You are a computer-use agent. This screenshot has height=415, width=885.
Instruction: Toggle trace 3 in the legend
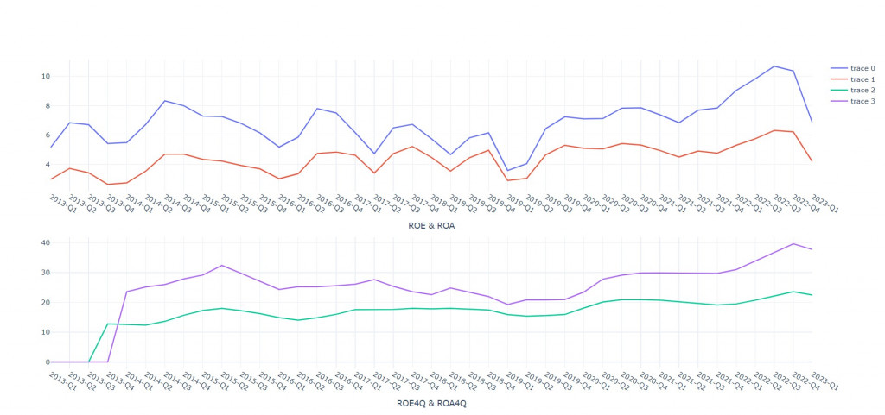click(x=852, y=101)
